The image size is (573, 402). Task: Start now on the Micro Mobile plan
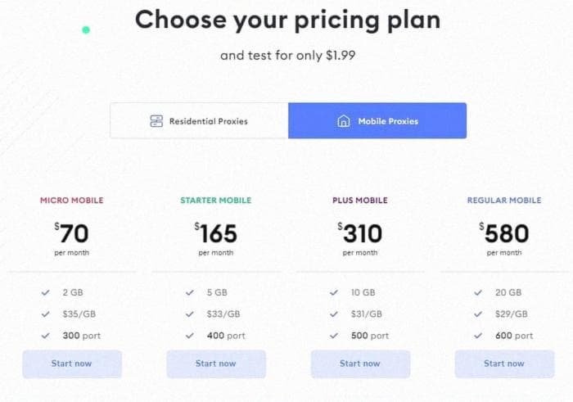(72, 364)
